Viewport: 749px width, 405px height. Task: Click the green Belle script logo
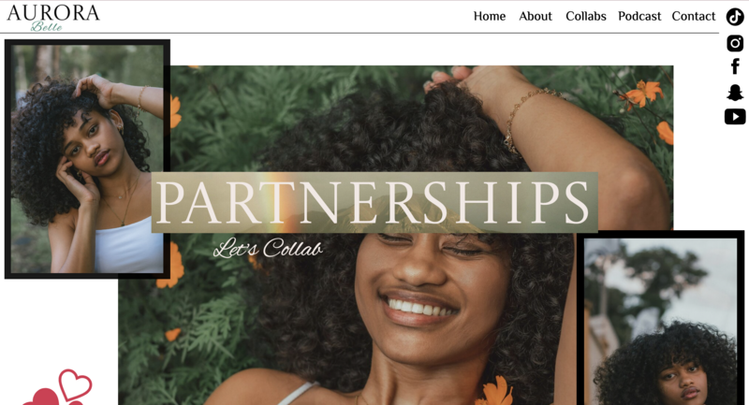pos(46,27)
